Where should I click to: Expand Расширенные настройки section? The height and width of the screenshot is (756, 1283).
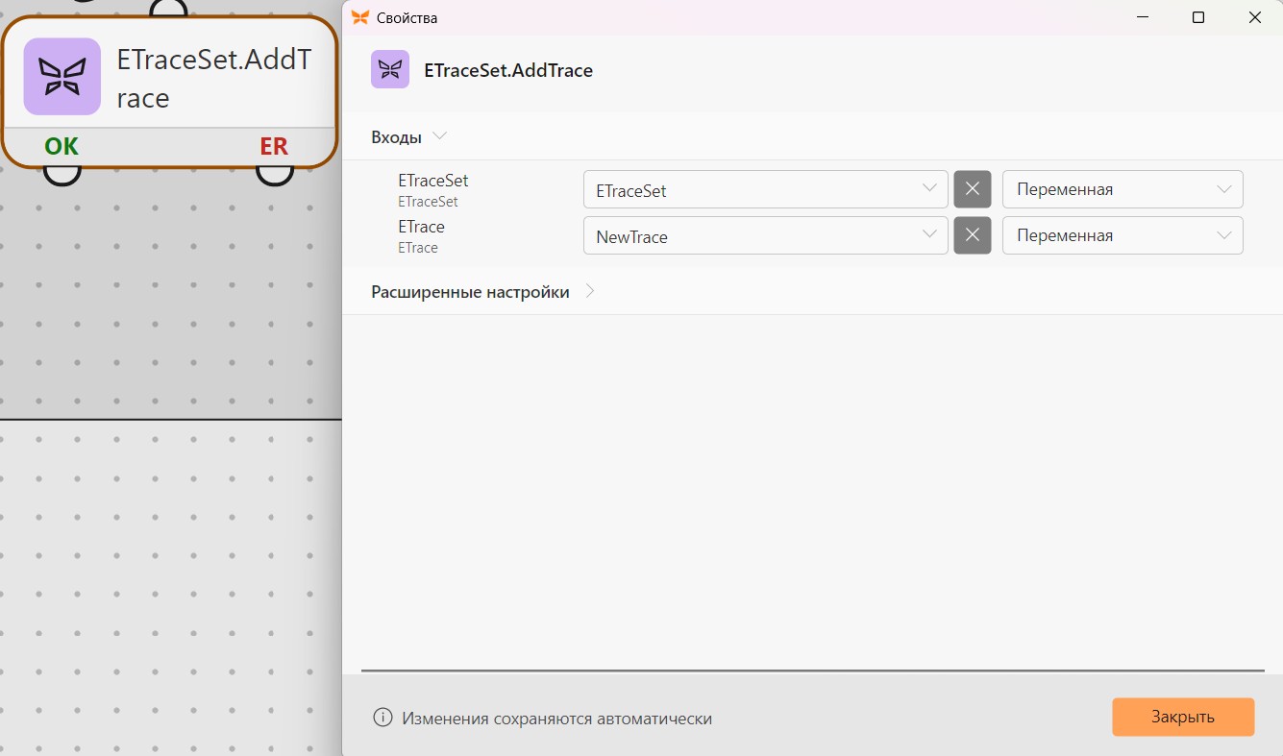click(x=590, y=291)
